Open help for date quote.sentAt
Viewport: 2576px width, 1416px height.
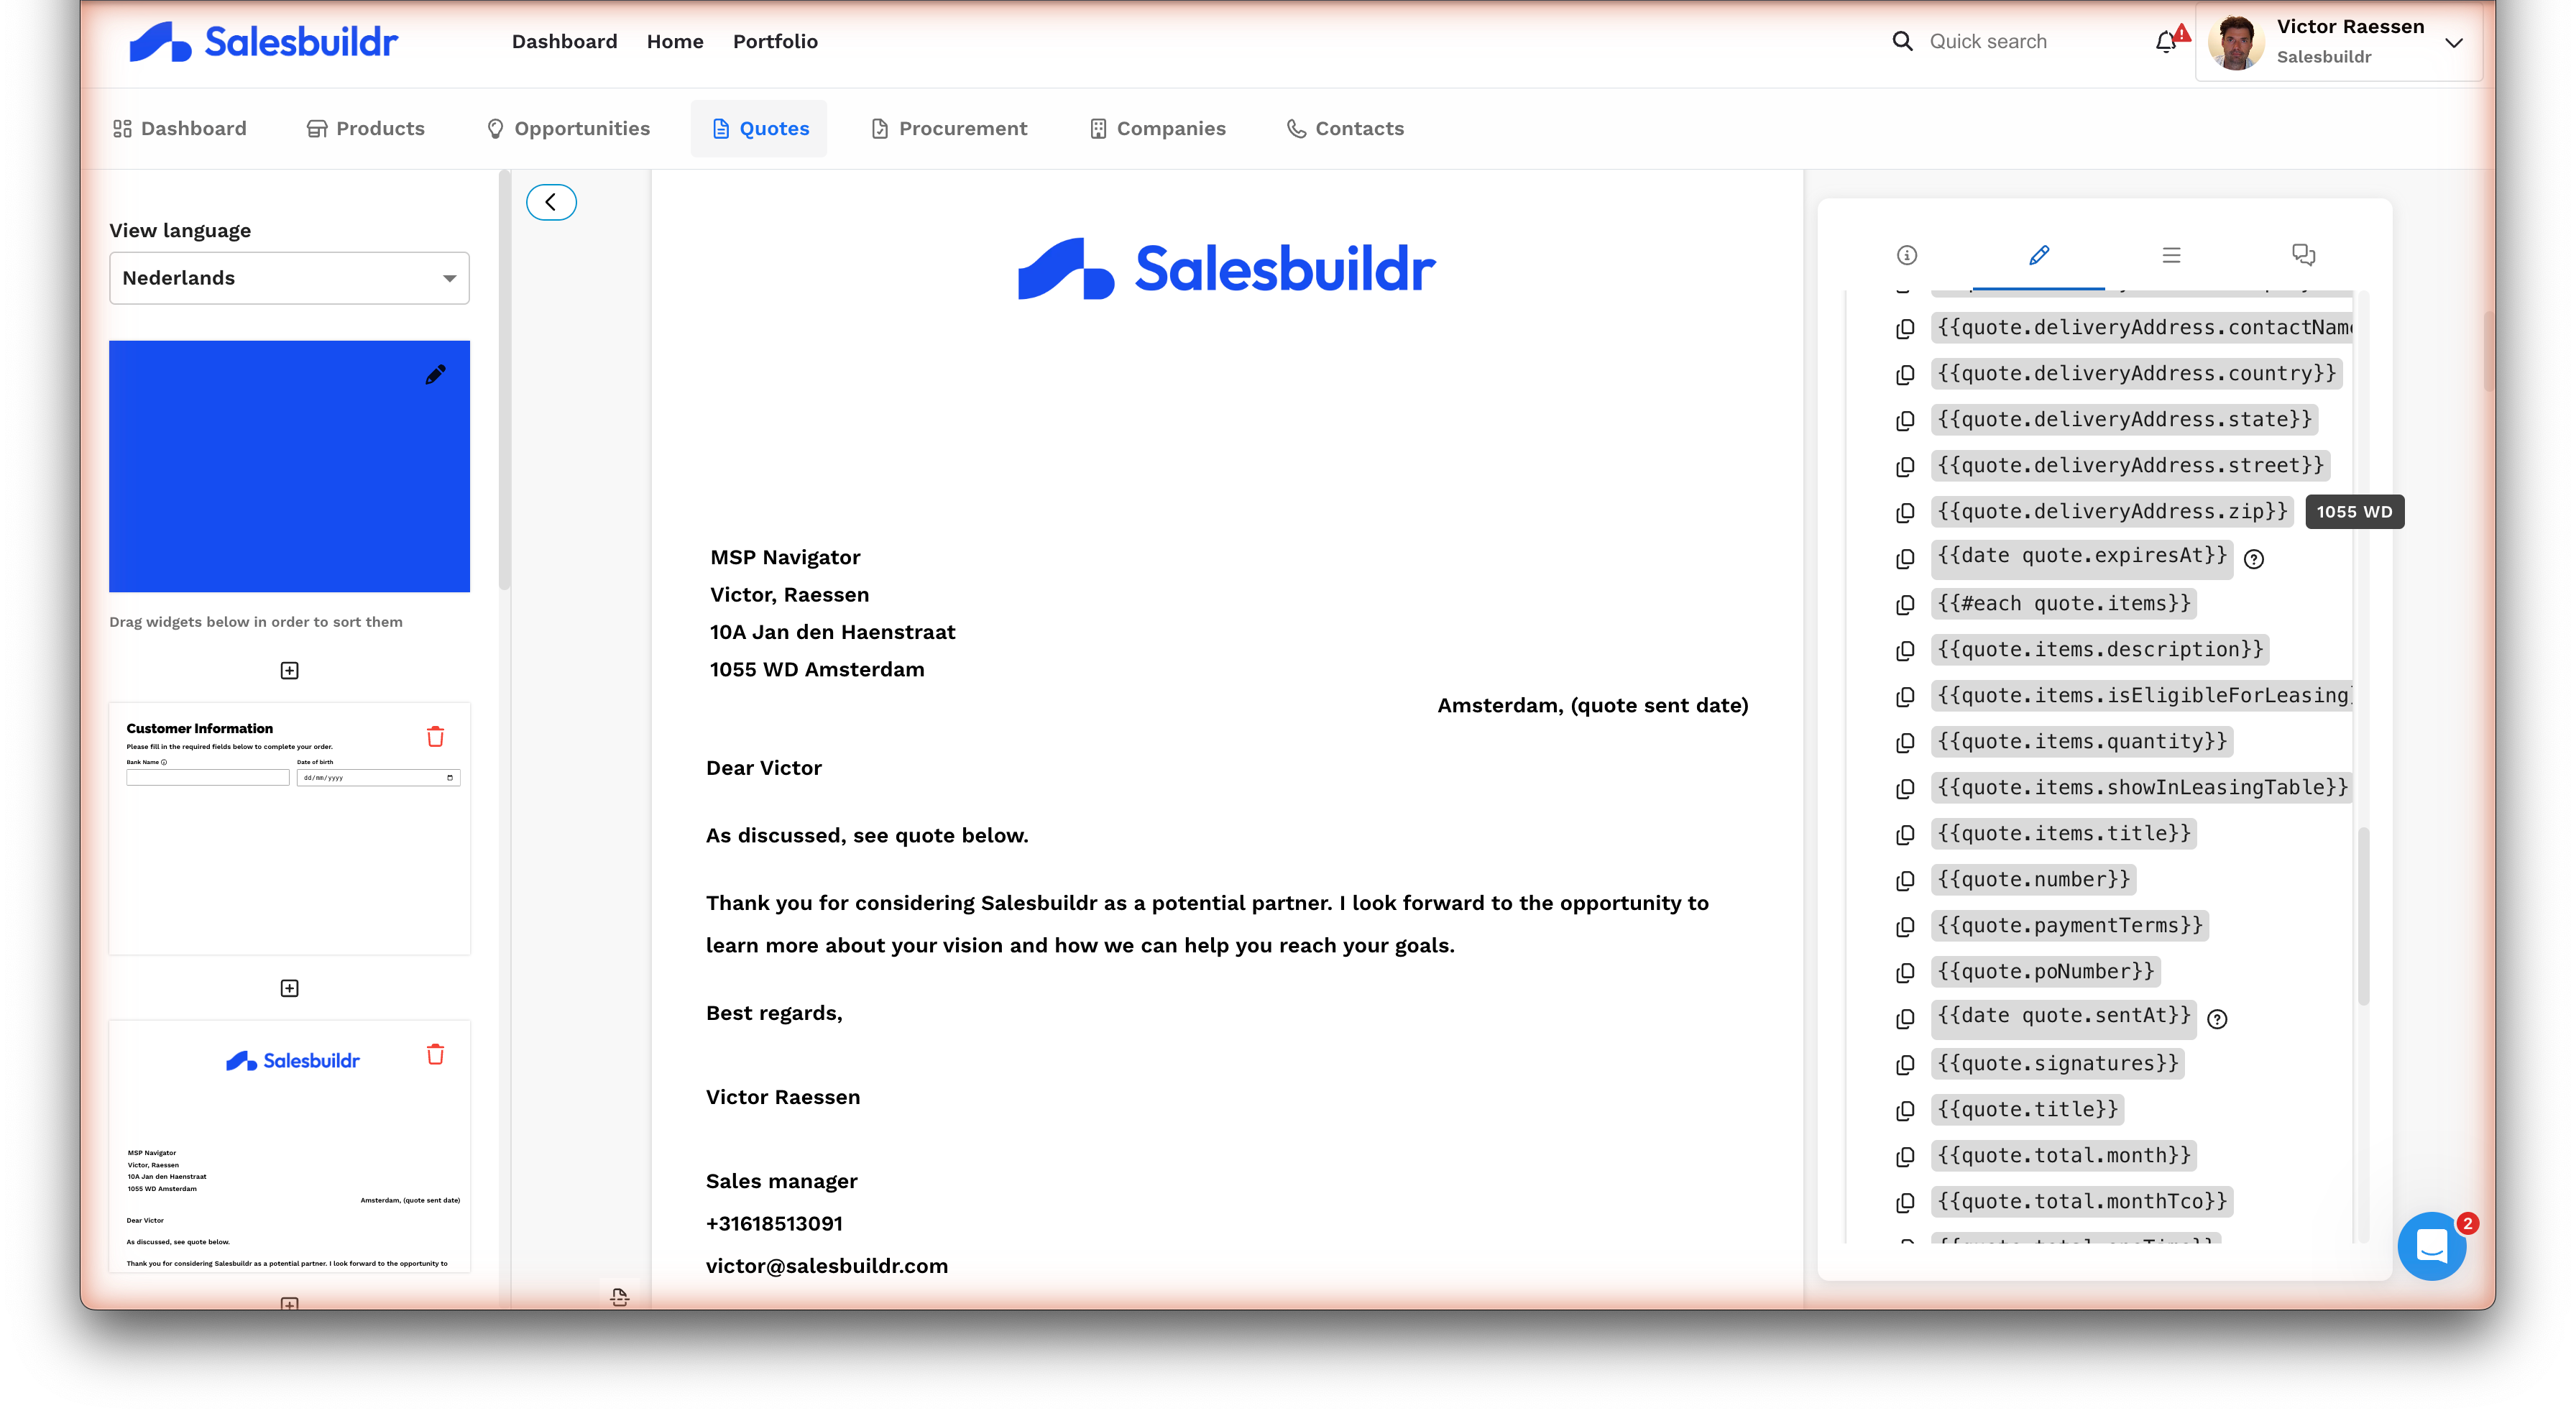[2217, 1019]
